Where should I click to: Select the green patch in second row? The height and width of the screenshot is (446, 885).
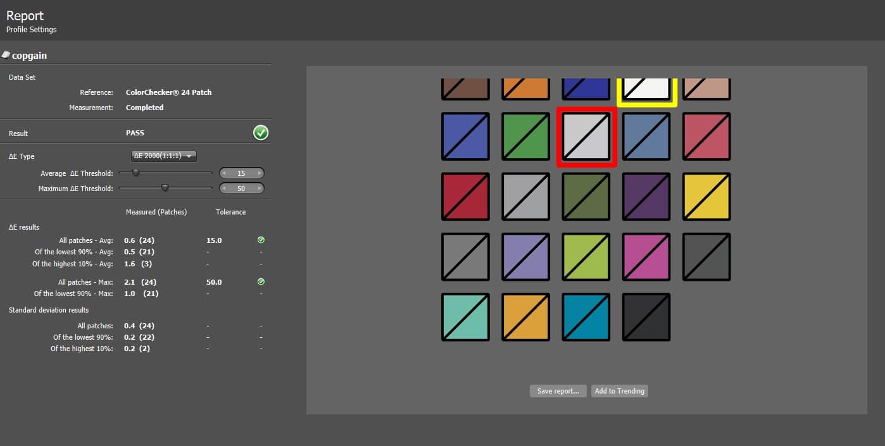[526, 137]
